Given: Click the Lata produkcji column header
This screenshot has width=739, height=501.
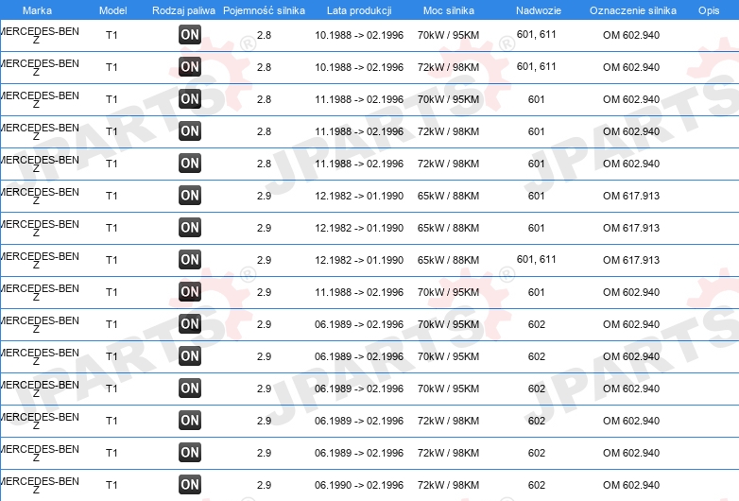Looking at the screenshot, I should click(359, 10).
